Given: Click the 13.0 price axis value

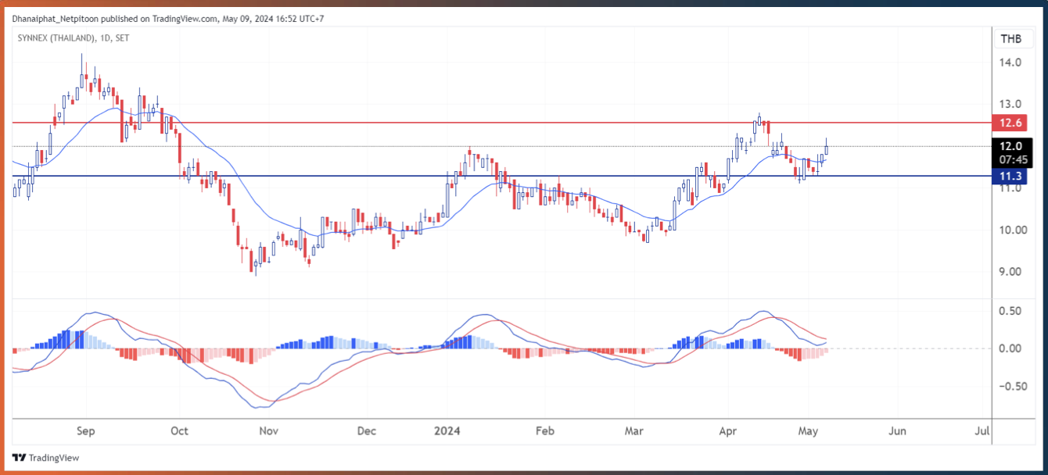Looking at the screenshot, I should point(1010,104).
